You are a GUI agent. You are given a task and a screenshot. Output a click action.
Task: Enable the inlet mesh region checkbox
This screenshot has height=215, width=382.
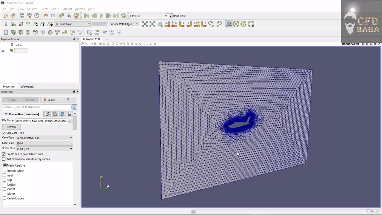pyautogui.click(x=5, y=176)
